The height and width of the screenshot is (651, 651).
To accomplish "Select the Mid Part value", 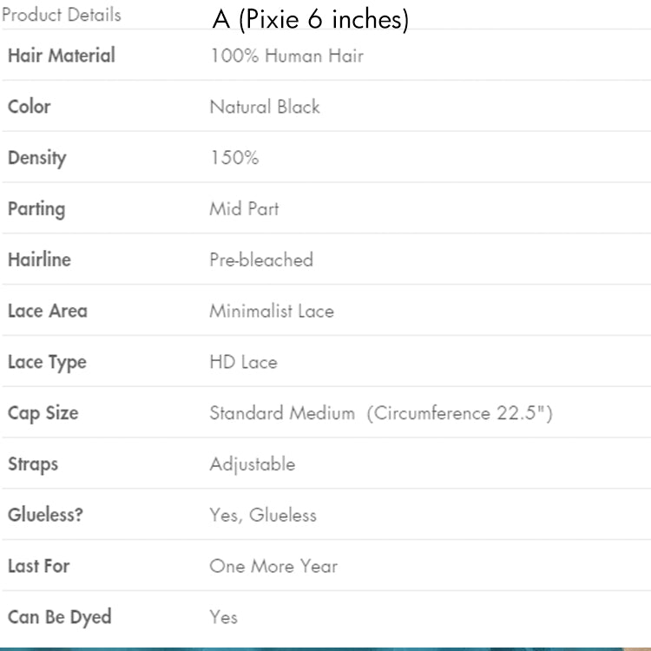I will (x=244, y=209).
